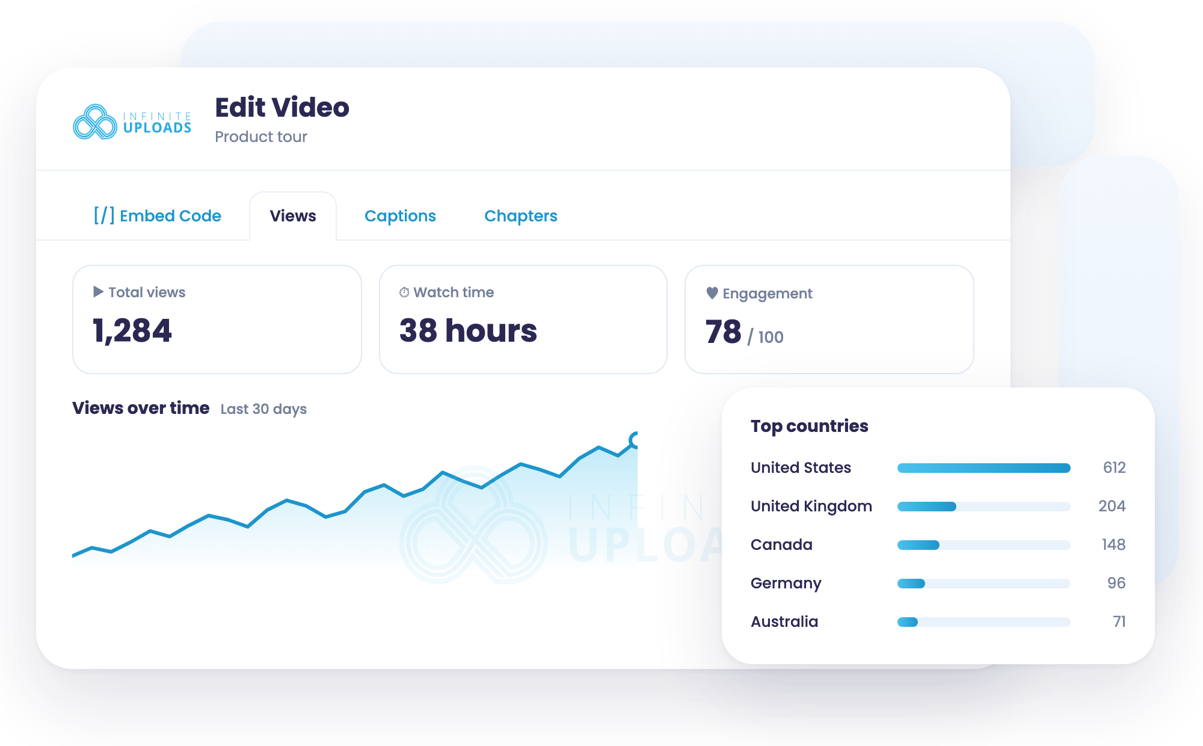Open the Embed Code tab
This screenshot has height=746, width=1203.
tap(158, 216)
